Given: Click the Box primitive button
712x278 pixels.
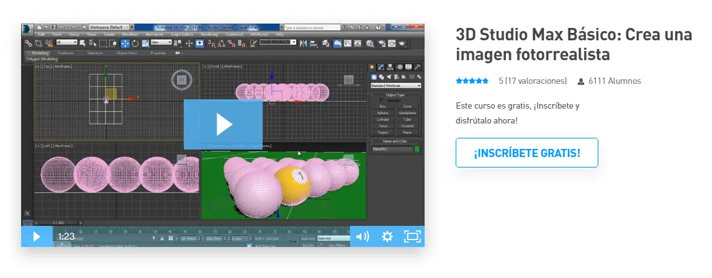Looking at the screenshot, I should click(x=383, y=106).
